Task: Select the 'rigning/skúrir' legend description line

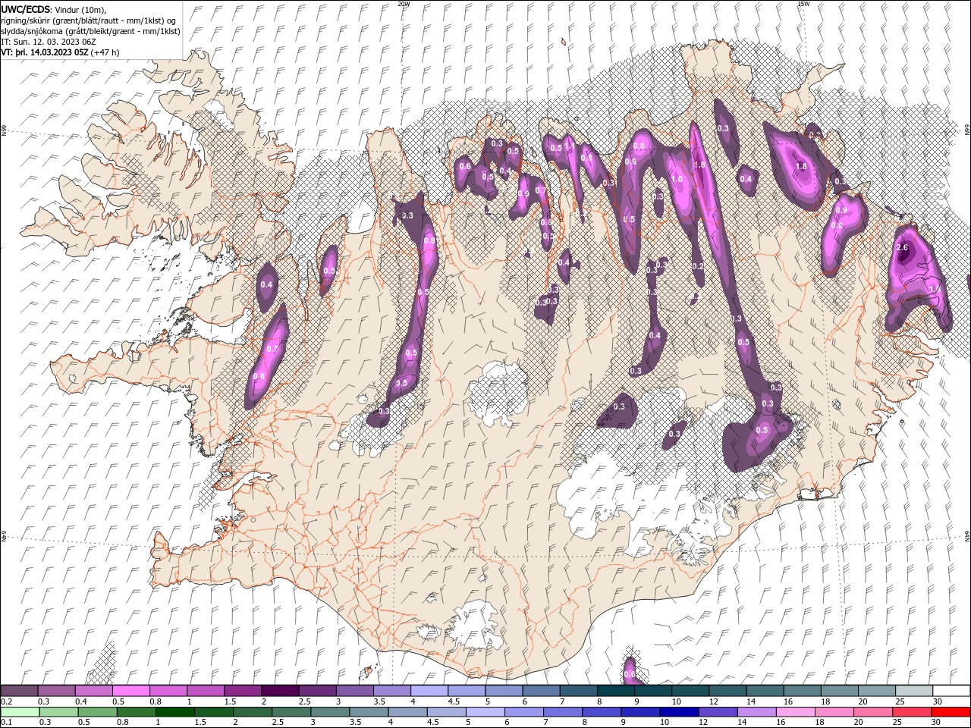Action: (90, 20)
